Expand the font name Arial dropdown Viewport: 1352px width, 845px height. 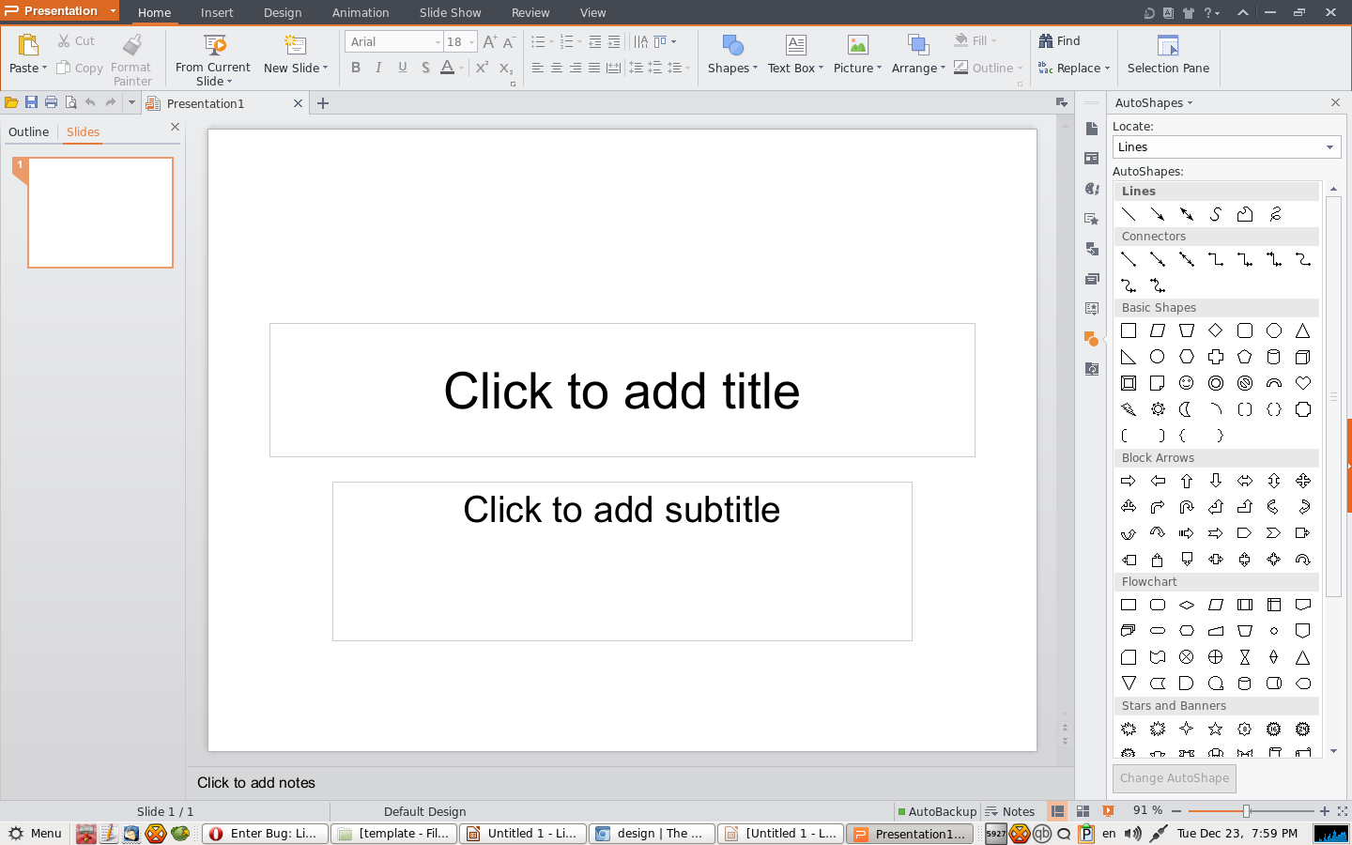438,42
